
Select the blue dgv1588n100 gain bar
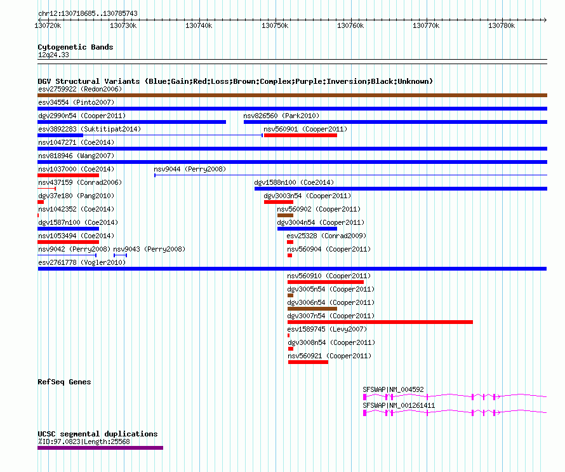(401, 189)
